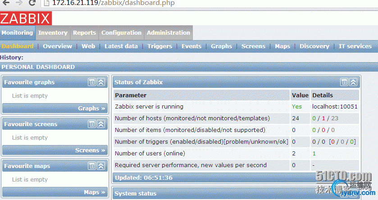Image resolution: width=378 pixels, height=200 pixels.
Task: Click 'List is empty' under Favourite screens
Action: (30, 138)
